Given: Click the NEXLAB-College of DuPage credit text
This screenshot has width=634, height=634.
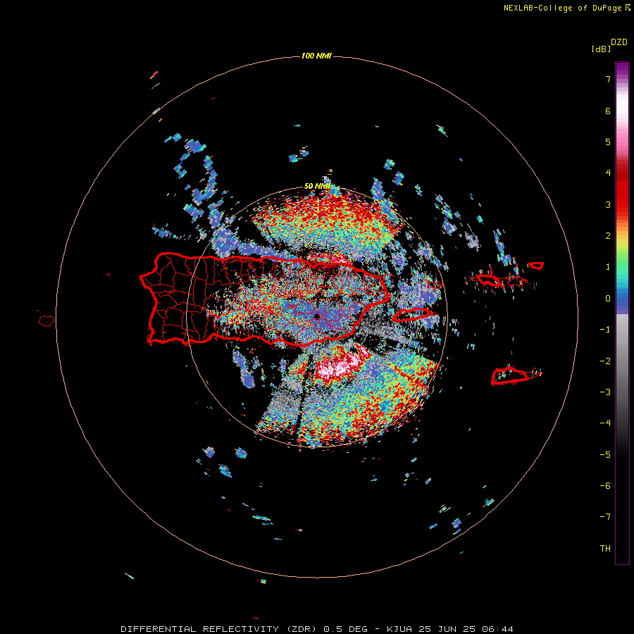Looking at the screenshot, I should coord(566,8).
